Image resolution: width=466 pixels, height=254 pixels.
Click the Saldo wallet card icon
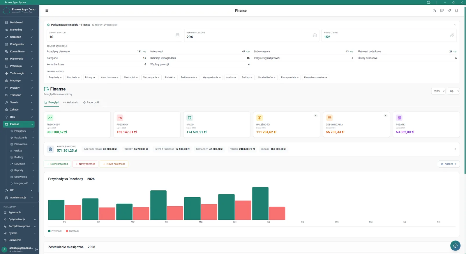[190, 118]
